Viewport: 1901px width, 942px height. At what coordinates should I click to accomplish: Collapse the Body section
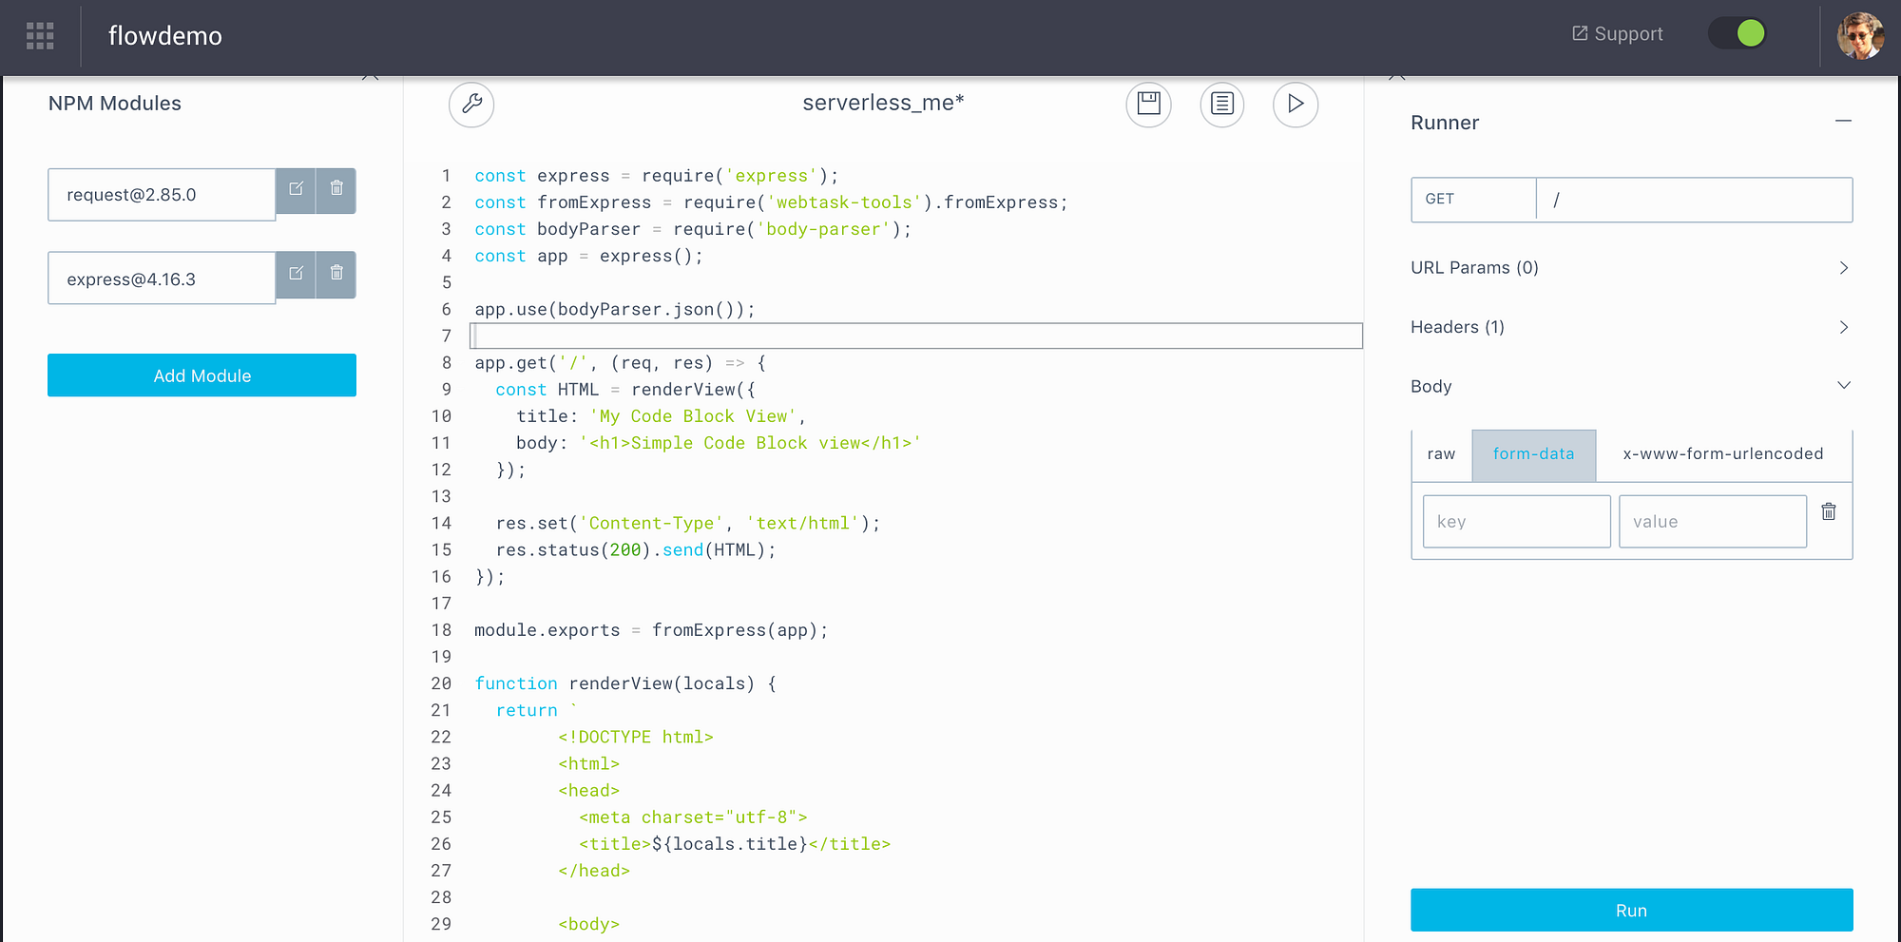click(x=1843, y=385)
